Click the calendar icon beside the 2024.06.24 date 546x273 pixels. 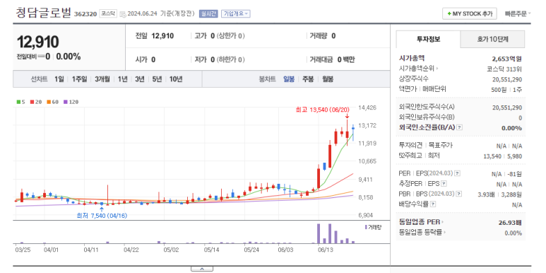pos(123,14)
